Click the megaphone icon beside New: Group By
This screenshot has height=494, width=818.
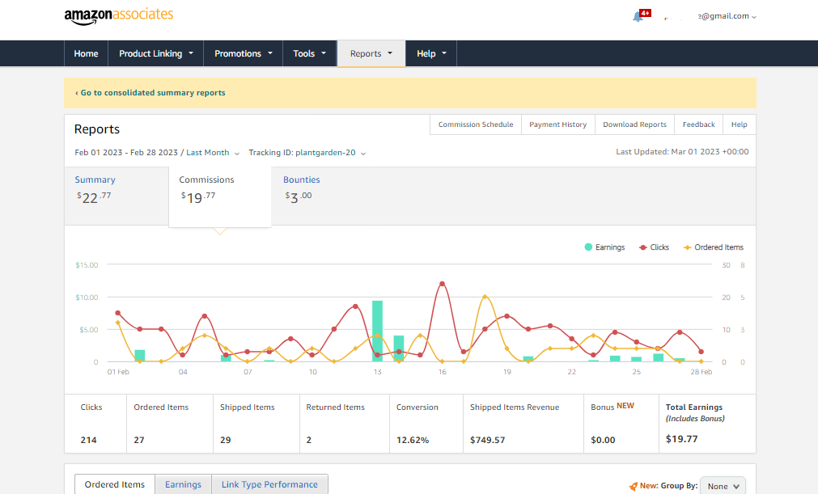(x=633, y=486)
